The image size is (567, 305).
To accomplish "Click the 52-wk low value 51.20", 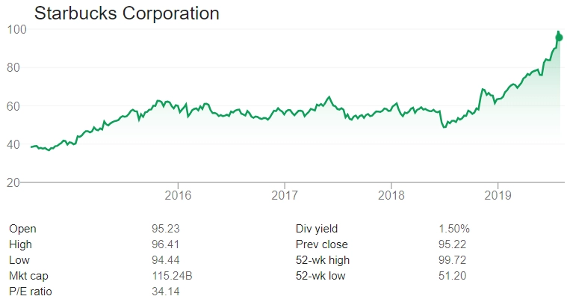I will [x=453, y=276].
